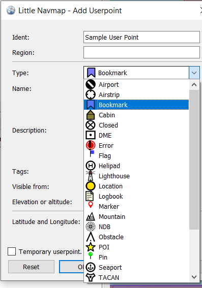Pick Logbook in the dropdown list
Image resolution: width=202 pixels, height=288 pixels.
pyautogui.click(x=136, y=196)
